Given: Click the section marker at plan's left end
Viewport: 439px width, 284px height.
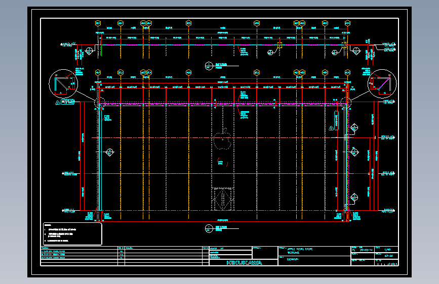Looking at the screenshot, I should (x=89, y=51).
